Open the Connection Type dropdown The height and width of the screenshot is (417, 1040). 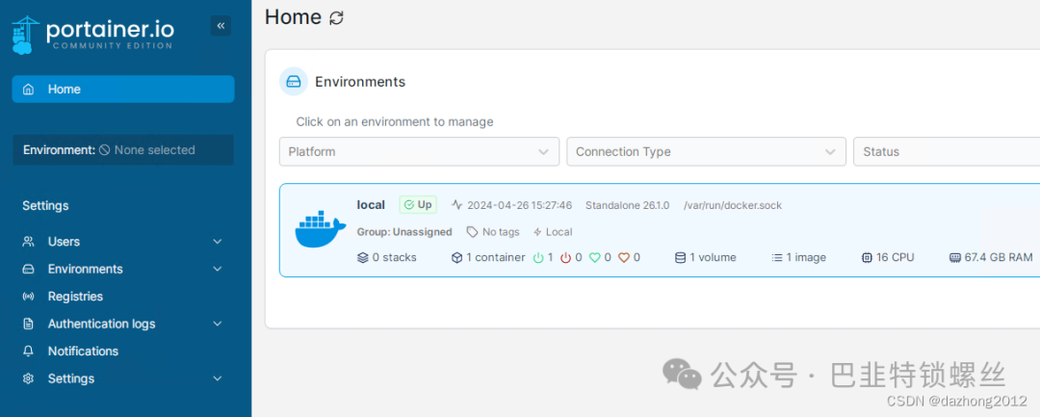point(706,151)
